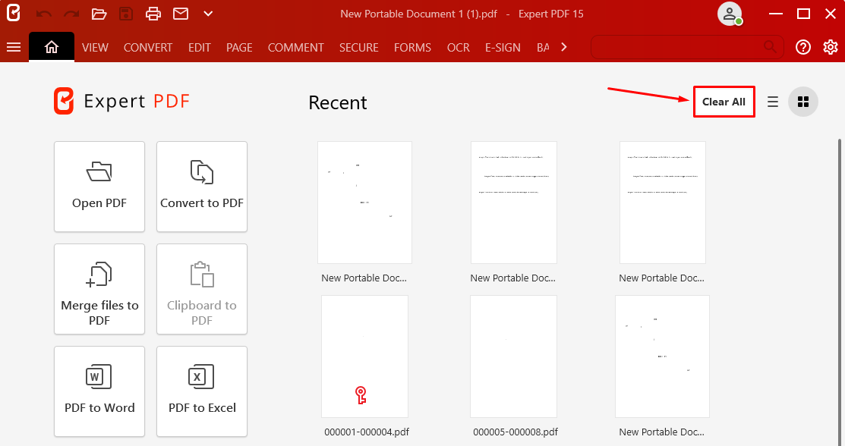Redo the last action
This screenshot has height=446, width=845.
(71, 14)
